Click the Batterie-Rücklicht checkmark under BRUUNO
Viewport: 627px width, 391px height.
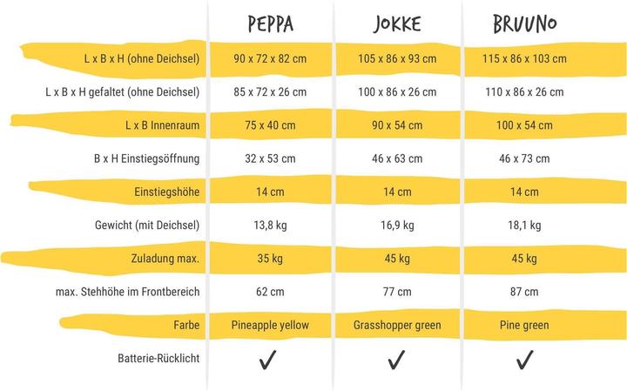coord(524,360)
